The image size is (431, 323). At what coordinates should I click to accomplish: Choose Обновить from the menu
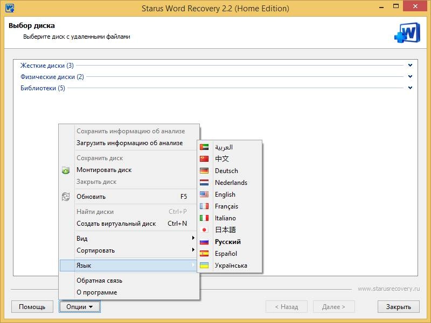(x=128, y=197)
